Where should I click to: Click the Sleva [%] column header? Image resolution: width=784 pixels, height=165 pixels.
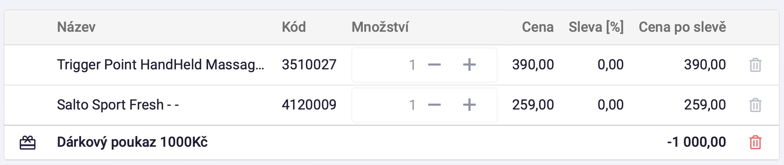coord(596,27)
